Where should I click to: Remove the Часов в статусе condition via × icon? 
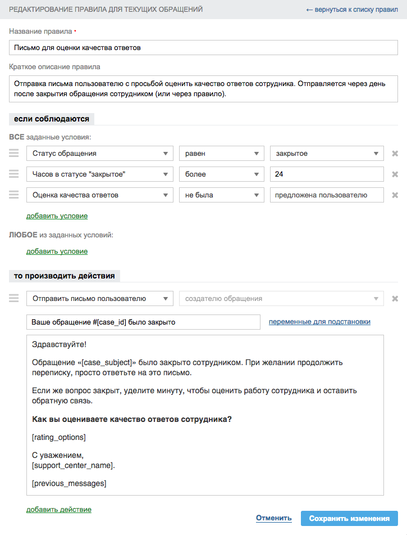[x=395, y=174]
